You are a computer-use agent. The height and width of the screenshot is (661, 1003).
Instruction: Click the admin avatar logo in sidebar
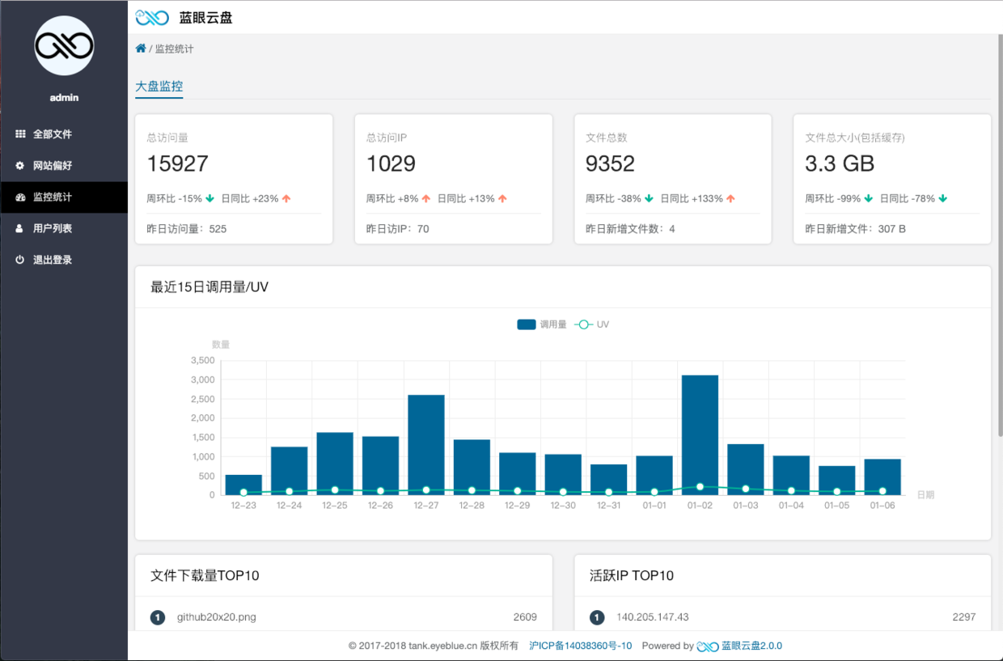tap(64, 46)
